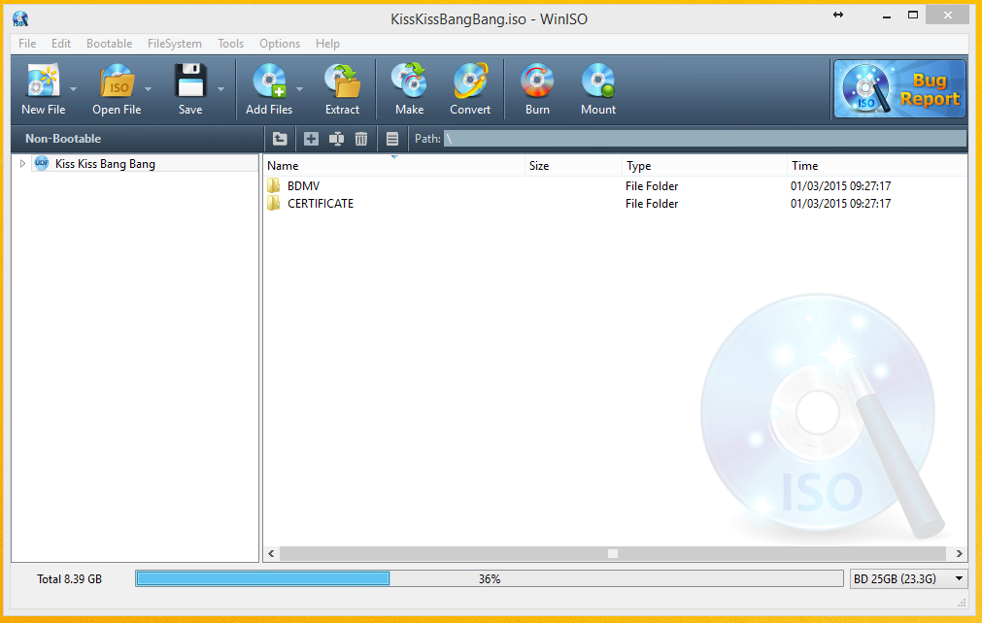
Task: Select the BDMV folder row
Action: pyautogui.click(x=614, y=185)
